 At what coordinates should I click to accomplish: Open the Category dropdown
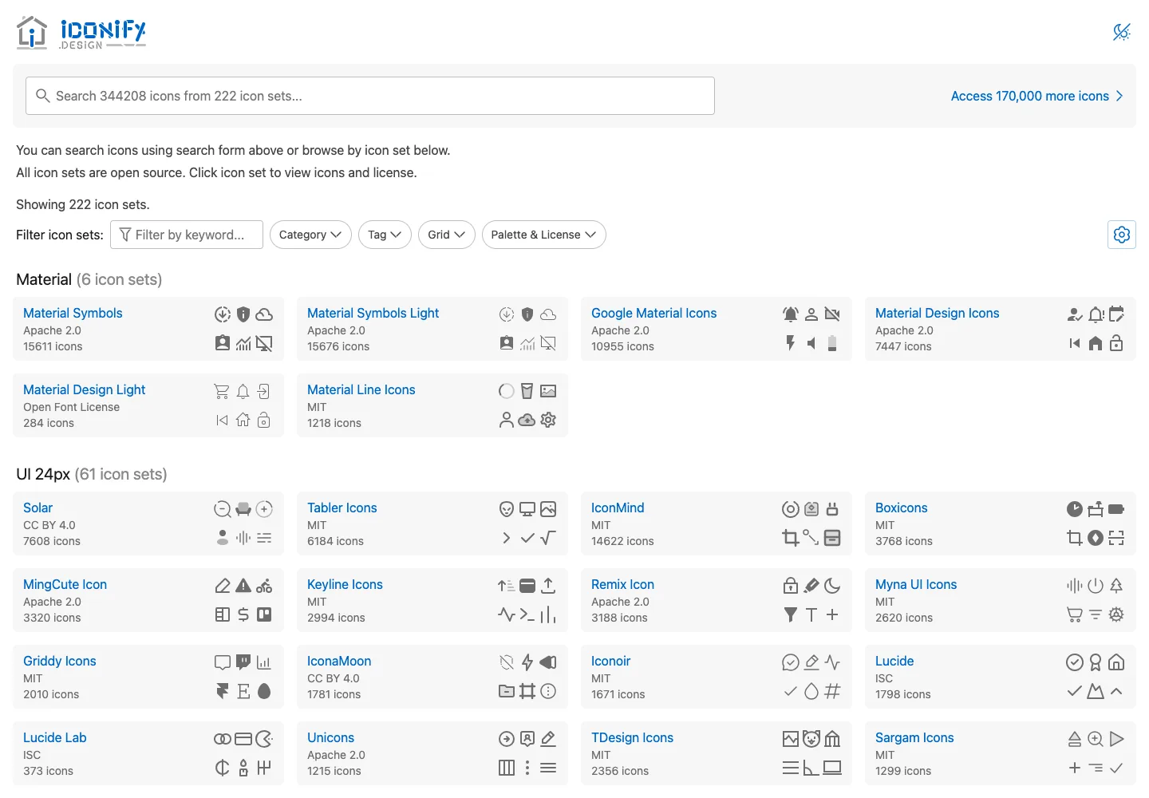click(310, 235)
